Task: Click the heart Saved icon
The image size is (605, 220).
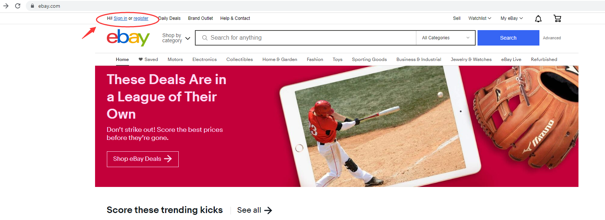Action: [140, 59]
